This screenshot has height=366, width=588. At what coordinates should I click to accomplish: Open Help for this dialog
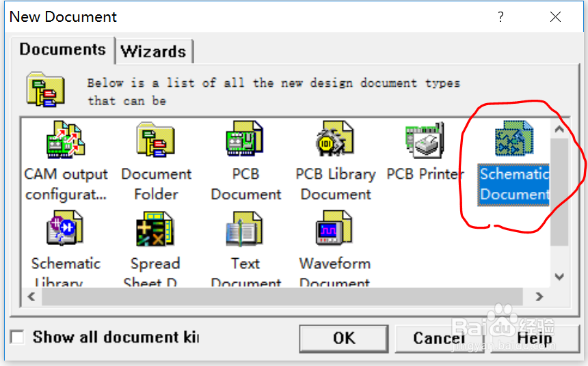(535, 339)
